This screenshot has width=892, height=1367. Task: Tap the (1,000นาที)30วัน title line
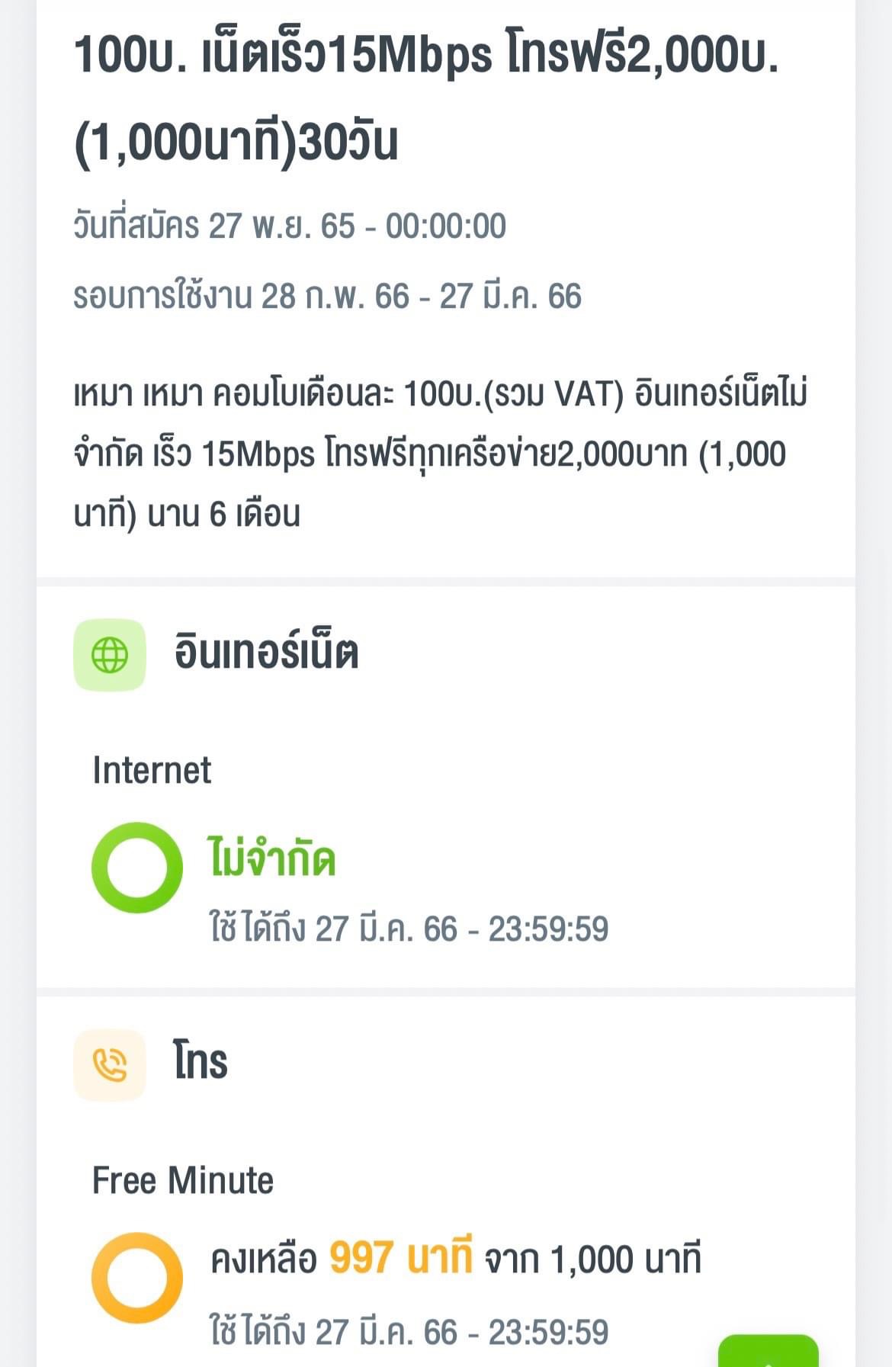pos(236,142)
